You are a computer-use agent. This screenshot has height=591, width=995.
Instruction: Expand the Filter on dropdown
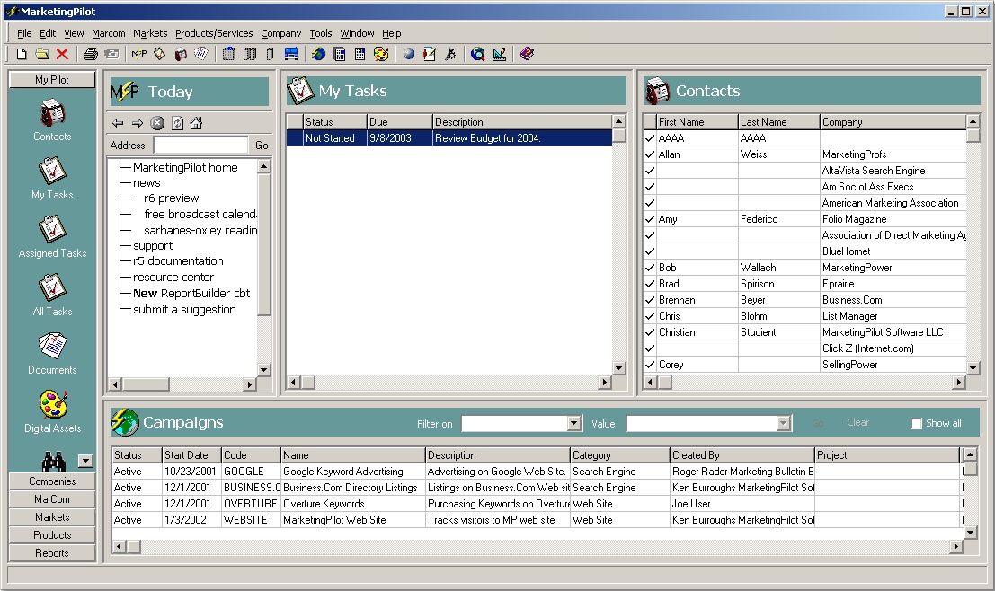(x=574, y=424)
